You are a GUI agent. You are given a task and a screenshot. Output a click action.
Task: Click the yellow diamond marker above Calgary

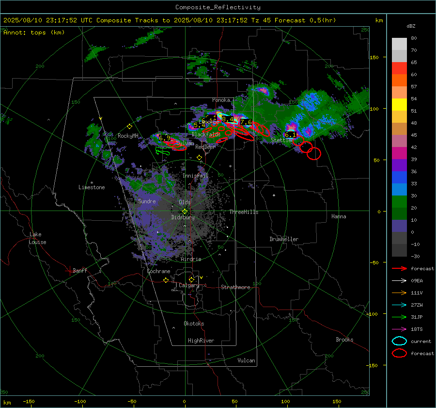click(191, 279)
